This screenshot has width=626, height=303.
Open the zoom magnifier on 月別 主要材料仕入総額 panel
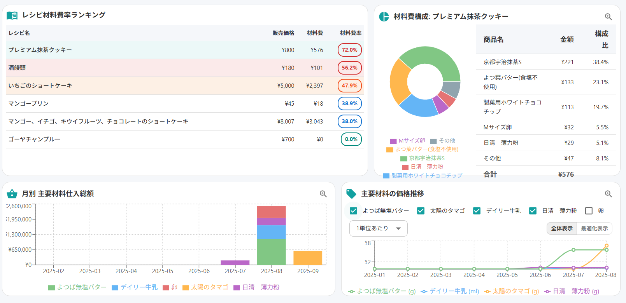pos(323,194)
